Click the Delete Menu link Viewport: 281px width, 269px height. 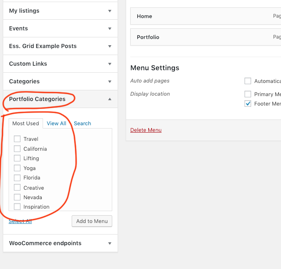[x=146, y=130]
